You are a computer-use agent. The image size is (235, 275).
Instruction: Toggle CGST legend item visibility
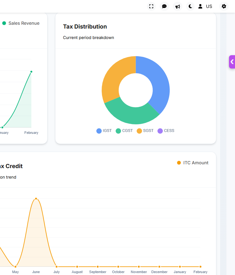pyautogui.click(x=124, y=131)
